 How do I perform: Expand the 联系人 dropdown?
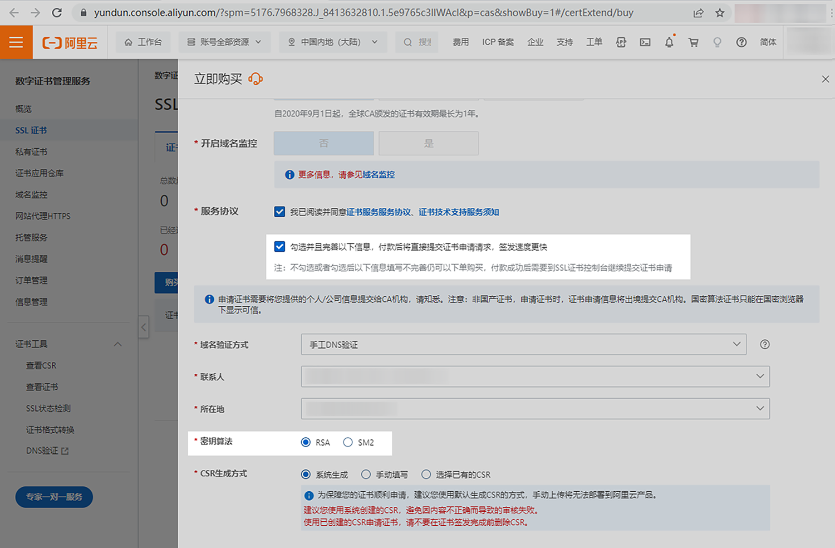[535, 376]
